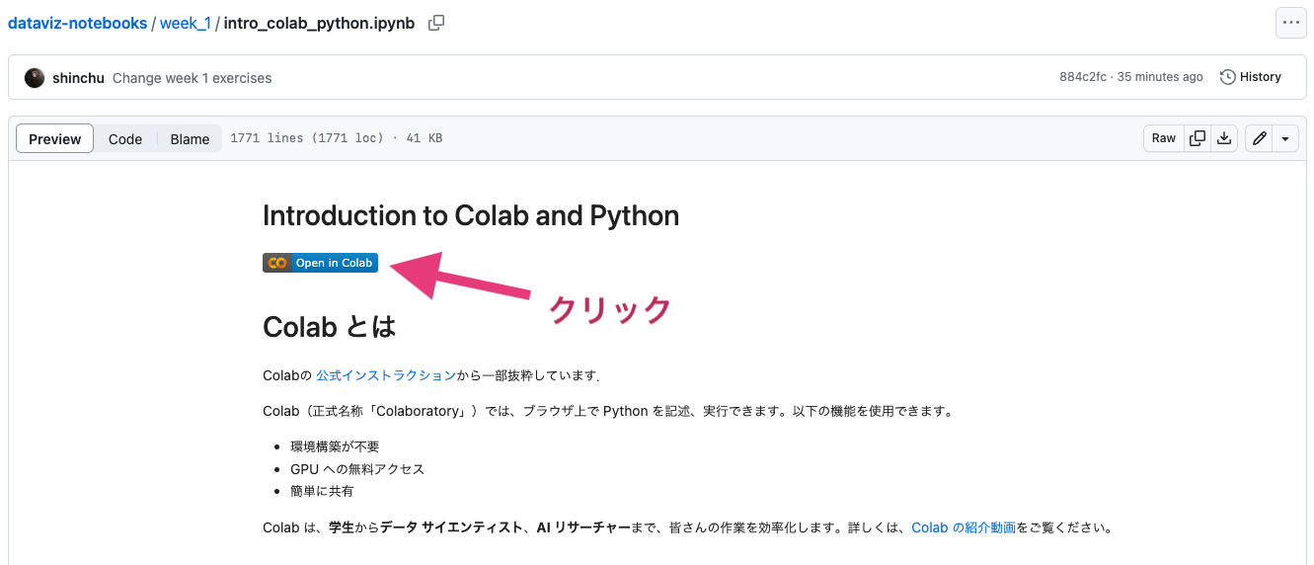This screenshot has width=1314, height=565.
Task: Edit the file with the pencil icon
Action: coord(1259,139)
